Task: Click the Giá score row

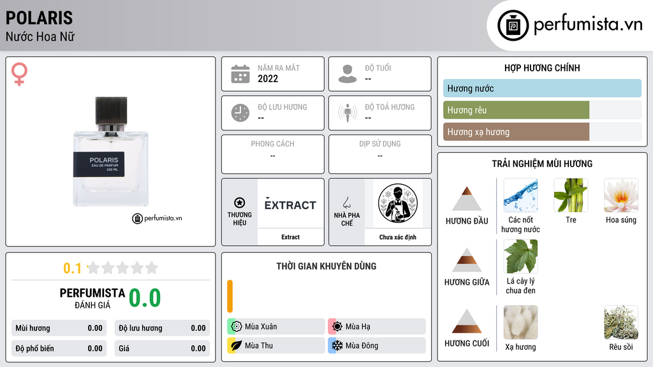Action: click(162, 349)
